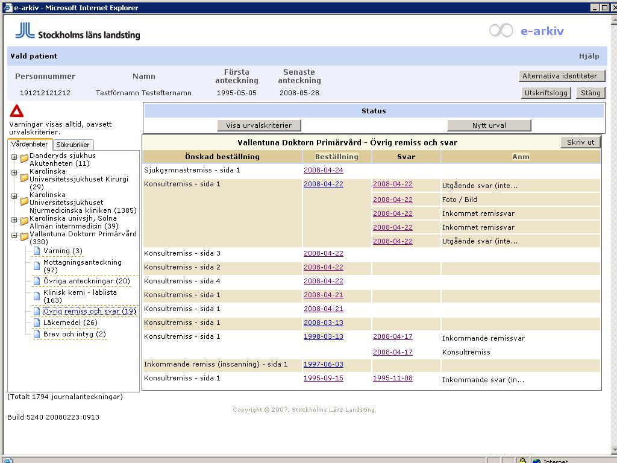Viewport: 617px width, 463px height.
Task: Switch to the Sökrubriker tab
Action: point(73,145)
